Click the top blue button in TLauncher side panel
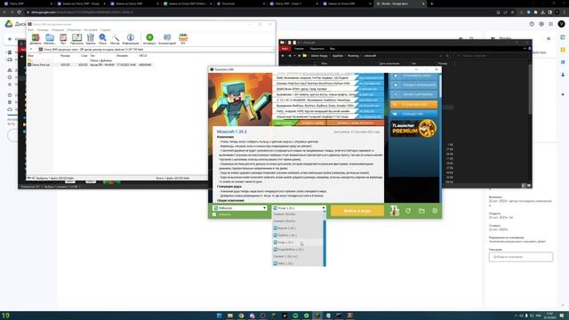This screenshot has width=569, height=320. point(414,76)
